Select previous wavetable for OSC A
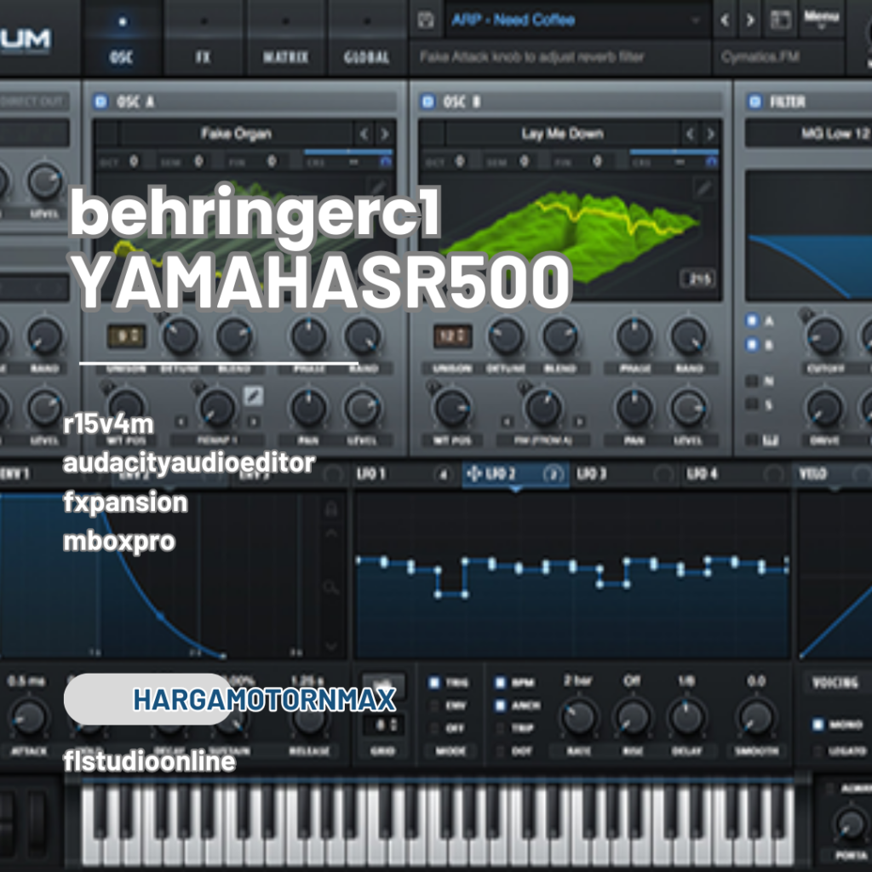 coord(364,134)
